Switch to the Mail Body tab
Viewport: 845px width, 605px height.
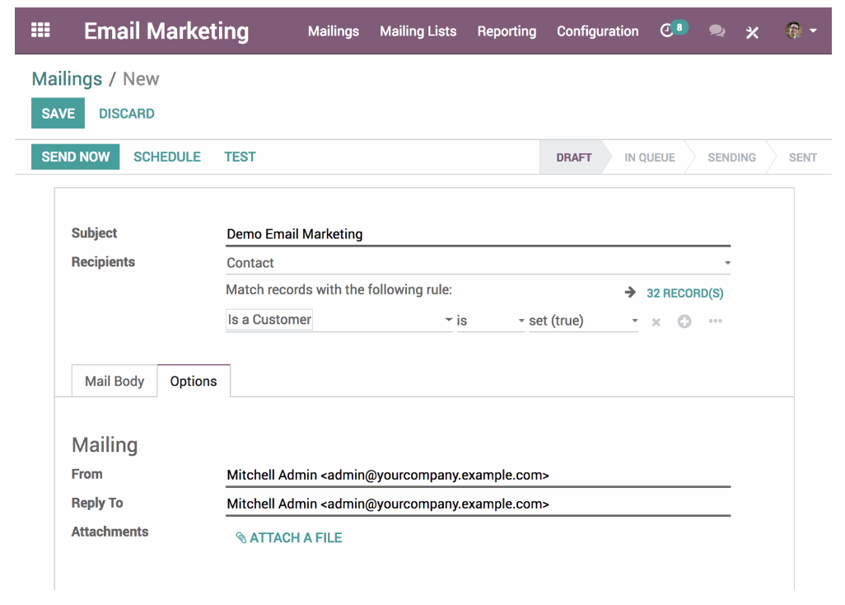point(114,381)
